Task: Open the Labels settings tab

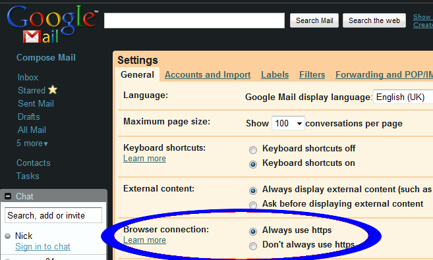Action: (x=275, y=74)
